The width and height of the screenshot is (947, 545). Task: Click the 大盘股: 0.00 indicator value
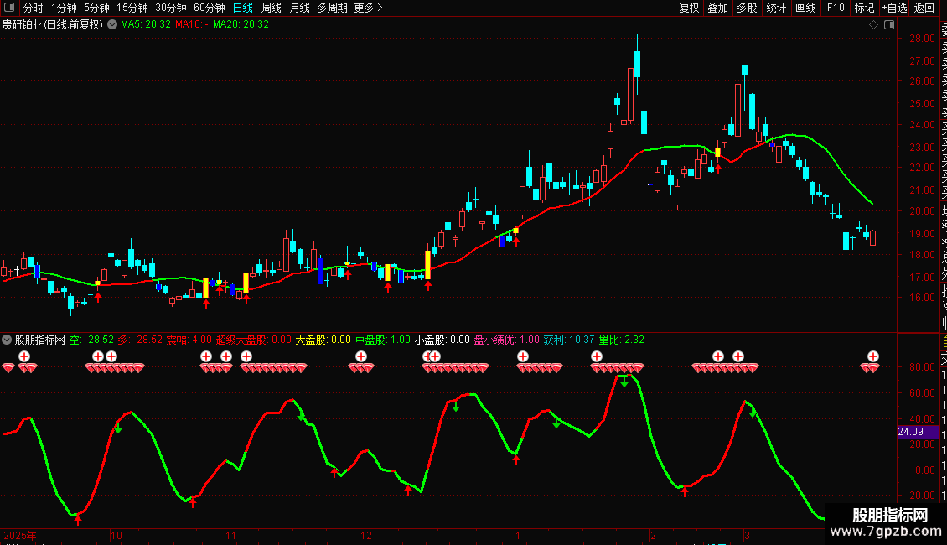pos(323,340)
